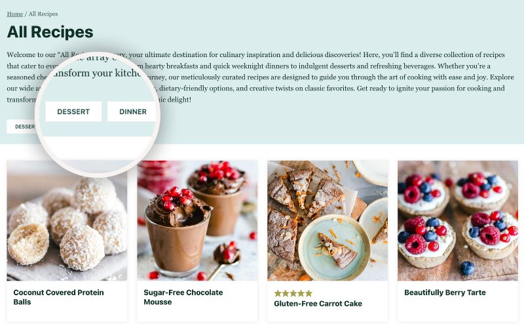Open the Gluten-Free Carrot Cake photo
Viewport: 524px width, 328px height.
click(x=327, y=220)
